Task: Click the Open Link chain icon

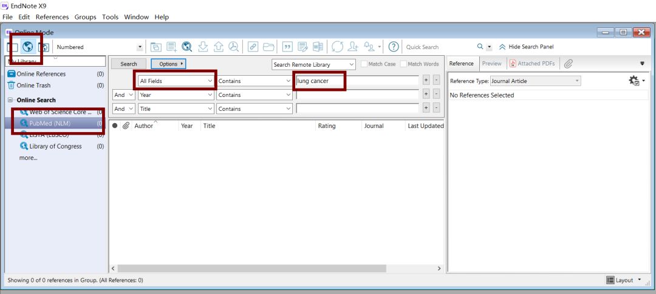Action: (x=253, y=47)
